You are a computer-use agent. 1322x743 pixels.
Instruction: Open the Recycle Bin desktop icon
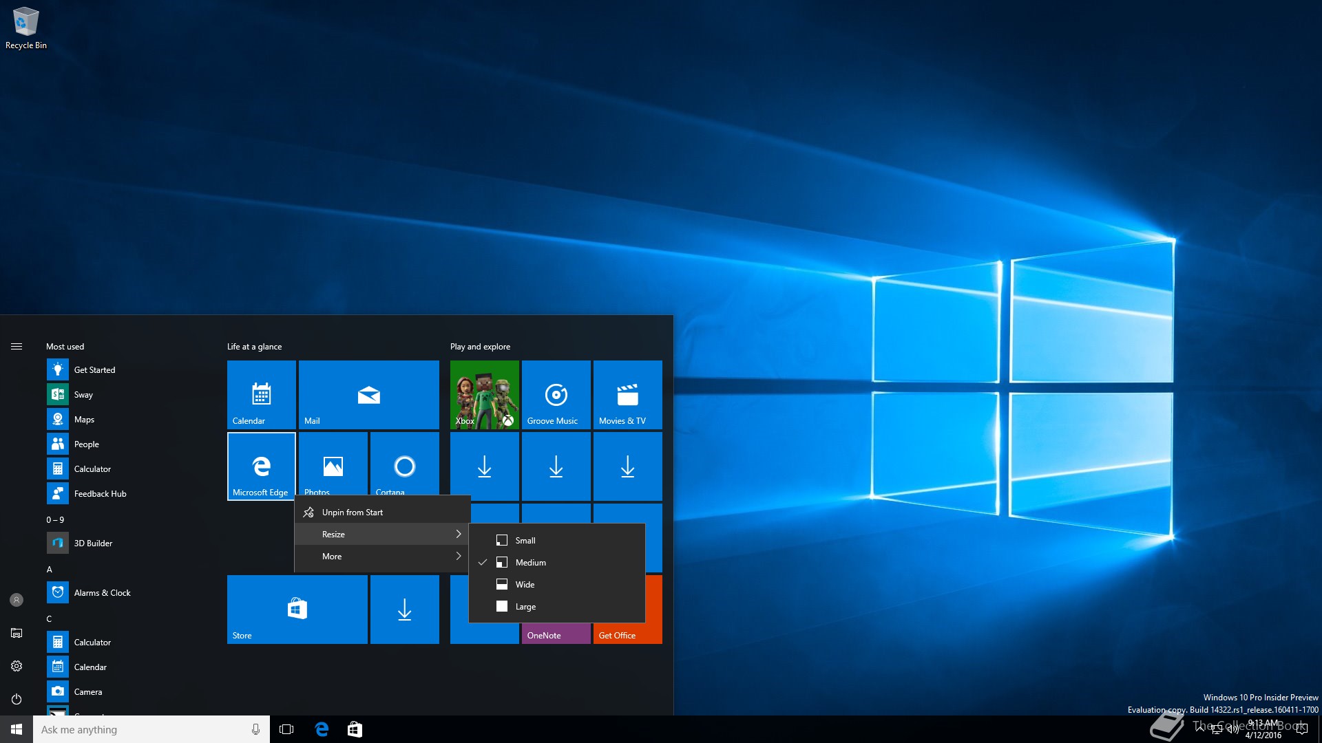(25, 28)
